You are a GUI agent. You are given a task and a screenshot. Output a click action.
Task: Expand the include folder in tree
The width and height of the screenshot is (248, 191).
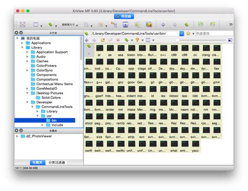[x=42, y=125]
